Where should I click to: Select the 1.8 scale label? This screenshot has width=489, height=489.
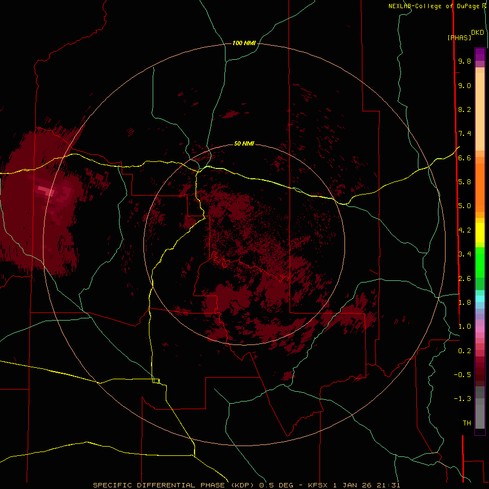465,303
